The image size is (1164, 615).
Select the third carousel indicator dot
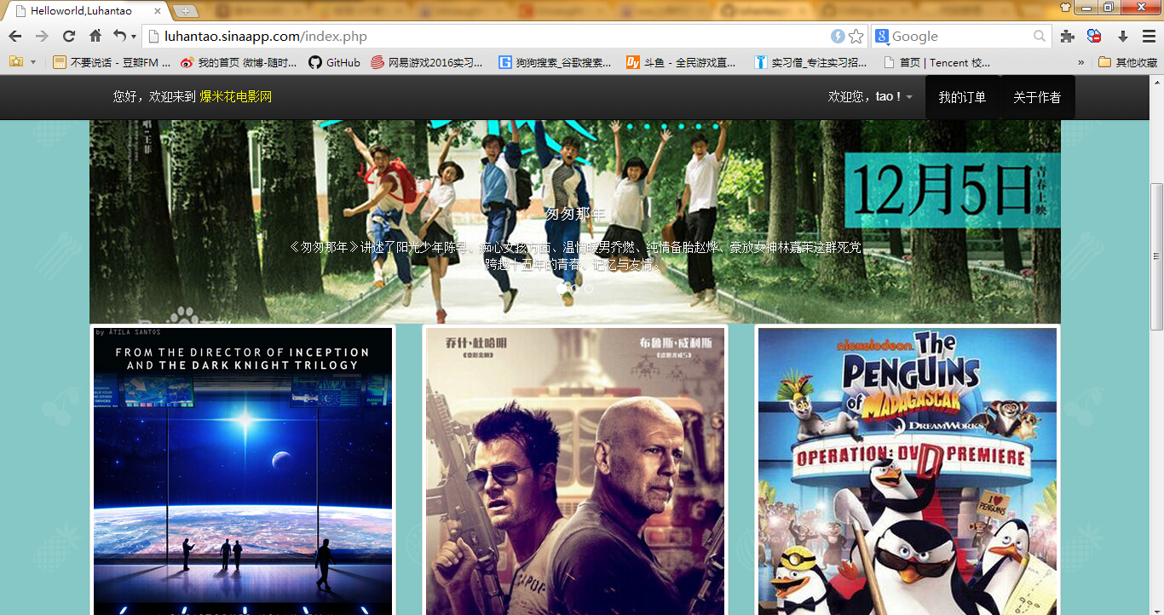tap(589, 290)
